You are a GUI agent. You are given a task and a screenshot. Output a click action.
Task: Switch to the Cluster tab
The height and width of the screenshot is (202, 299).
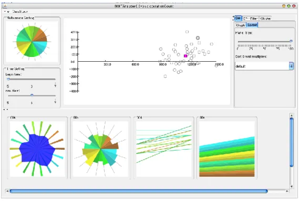pos(265,18)
